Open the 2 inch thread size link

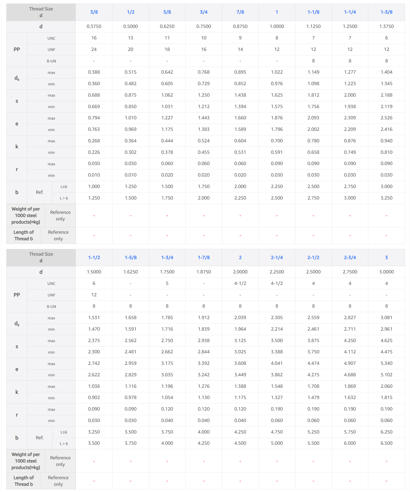coord(240,257)
